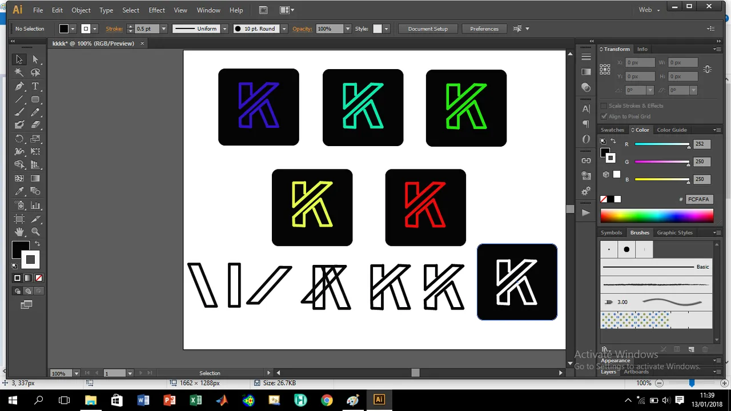Image resolution: width=731 pixels, height=411 pixels.
Task: Select the Scale tool
Action: [x=35, y=139]
